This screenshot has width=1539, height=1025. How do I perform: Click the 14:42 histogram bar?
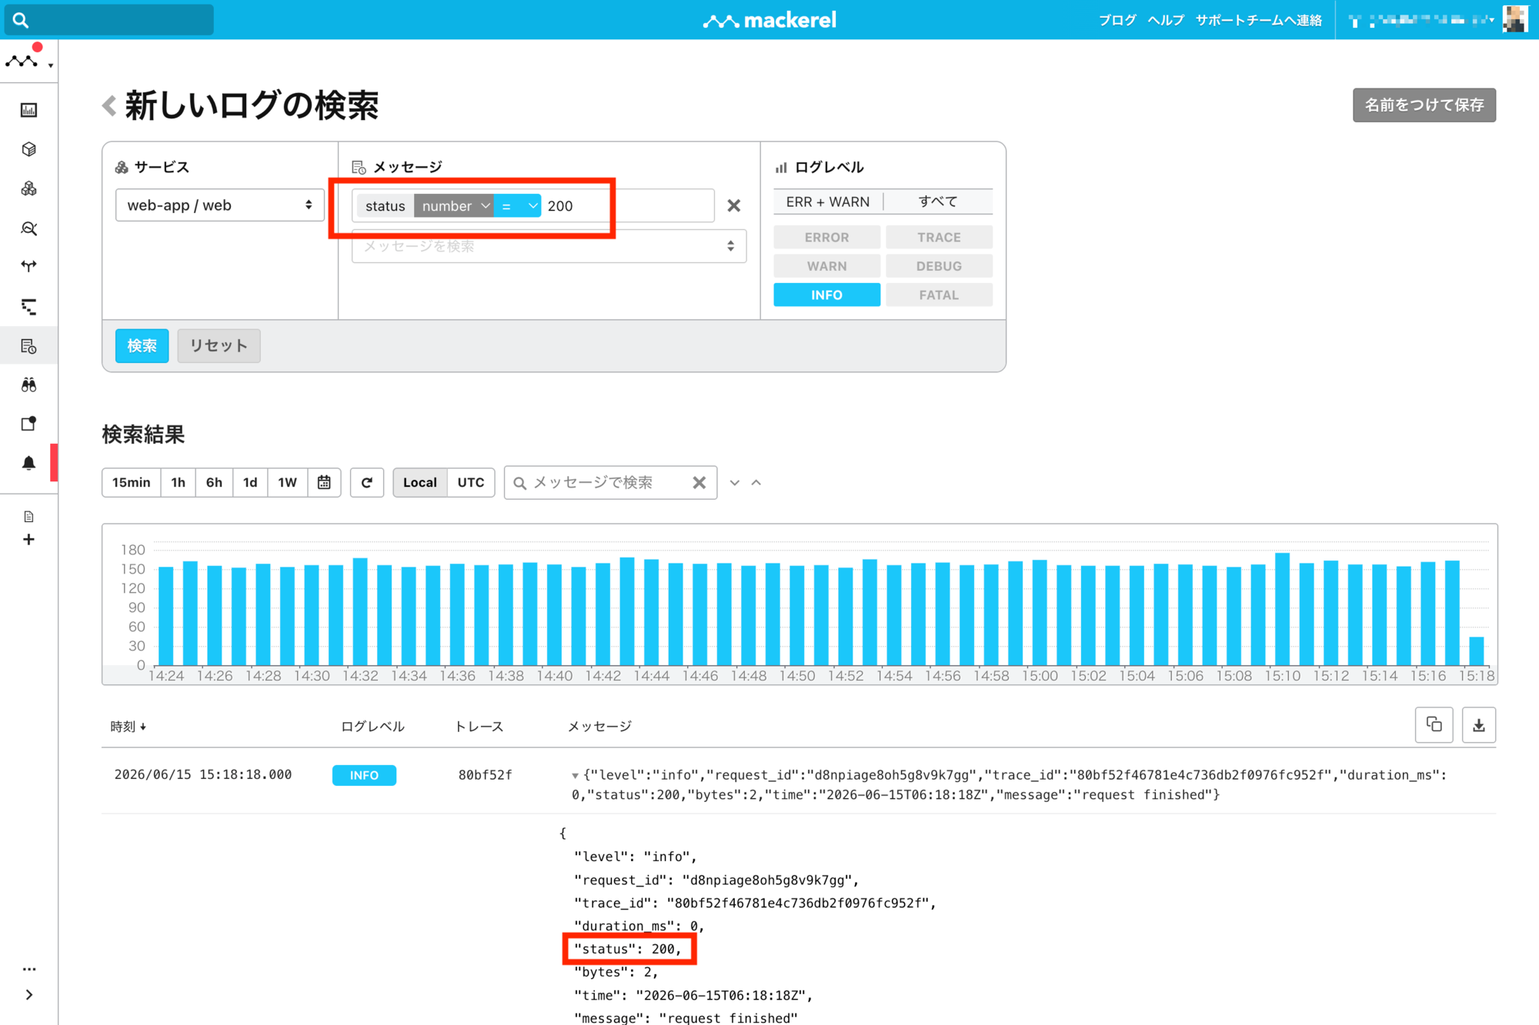coord(603,614)
